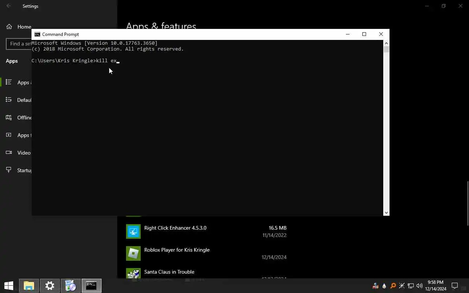Close the Settings window
Image resolution: width=469 pixels, height=293 pixels.
coord(461,6)
